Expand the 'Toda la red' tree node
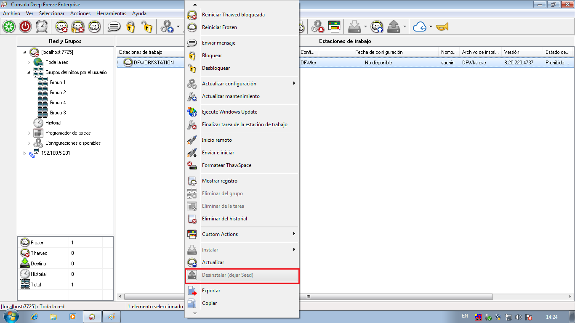 [x=29, y=62]
